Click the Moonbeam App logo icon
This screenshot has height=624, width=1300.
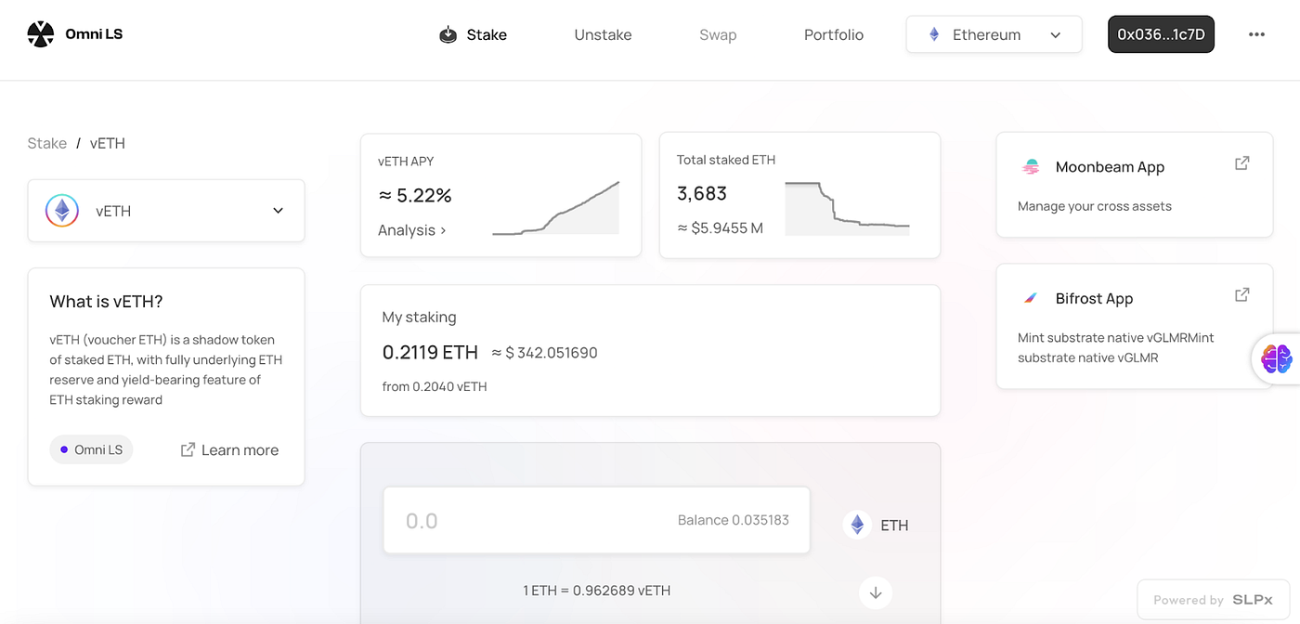[x=1031, y=167]
